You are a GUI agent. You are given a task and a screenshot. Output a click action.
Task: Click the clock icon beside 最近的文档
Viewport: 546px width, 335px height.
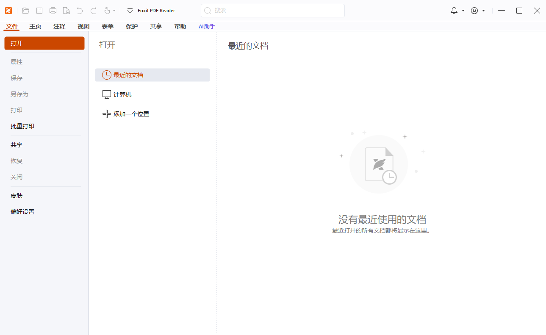pos(106,75)
